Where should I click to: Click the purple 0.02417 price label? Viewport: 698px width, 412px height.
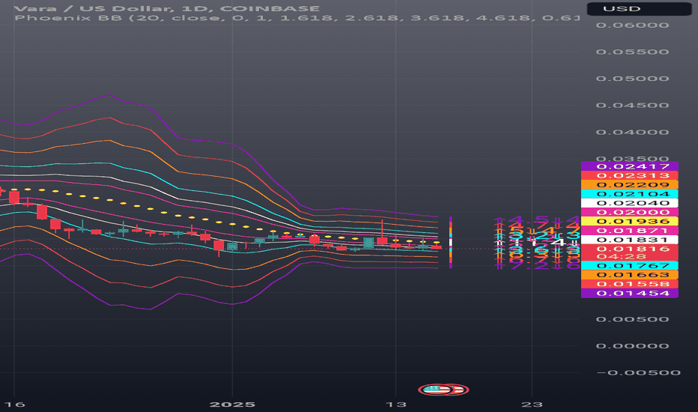click(629, 166)
